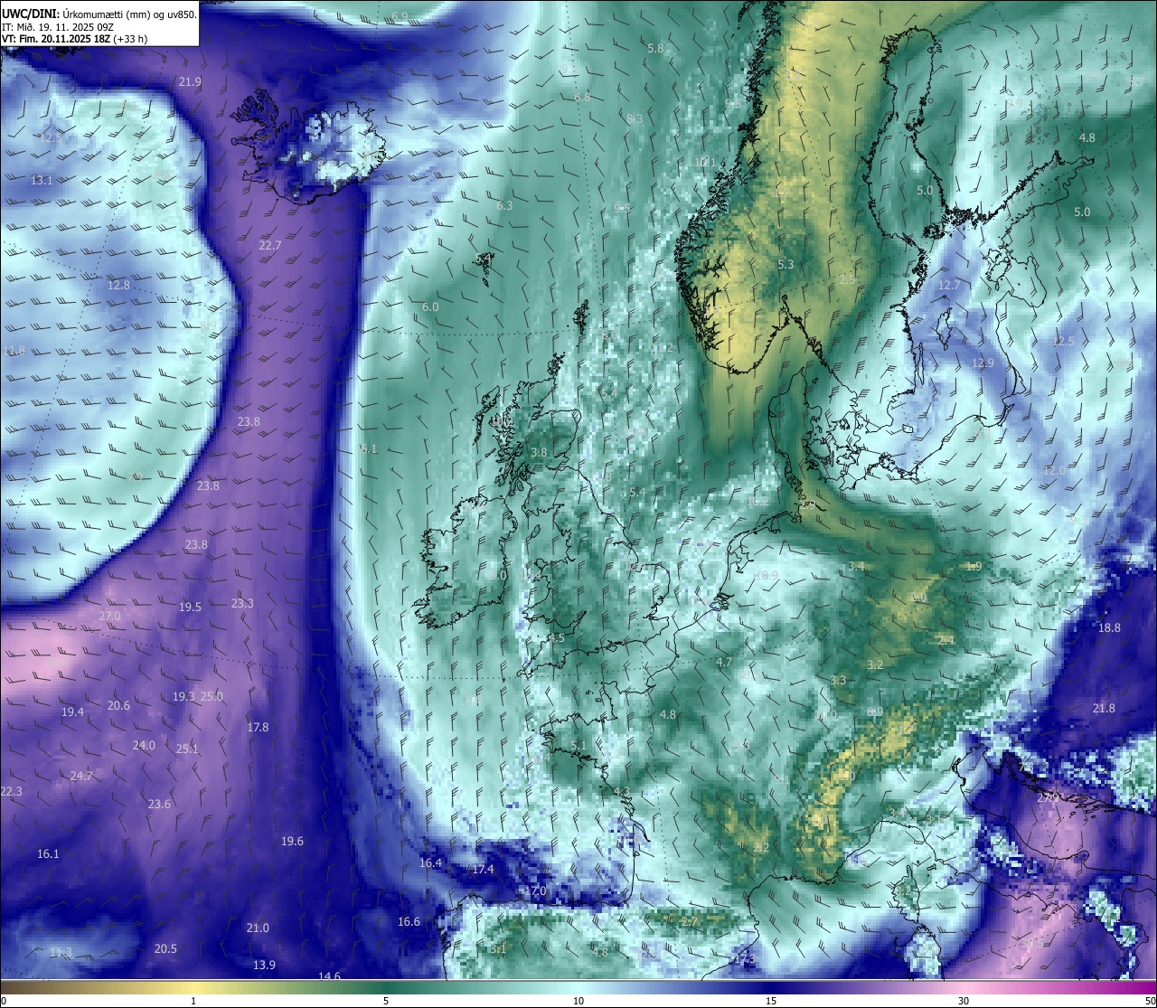Click the 12.7 value over the Baltic
The height and width of the screenshot is (1008, 1157).
pyautogui.click(x=949, y=285)
